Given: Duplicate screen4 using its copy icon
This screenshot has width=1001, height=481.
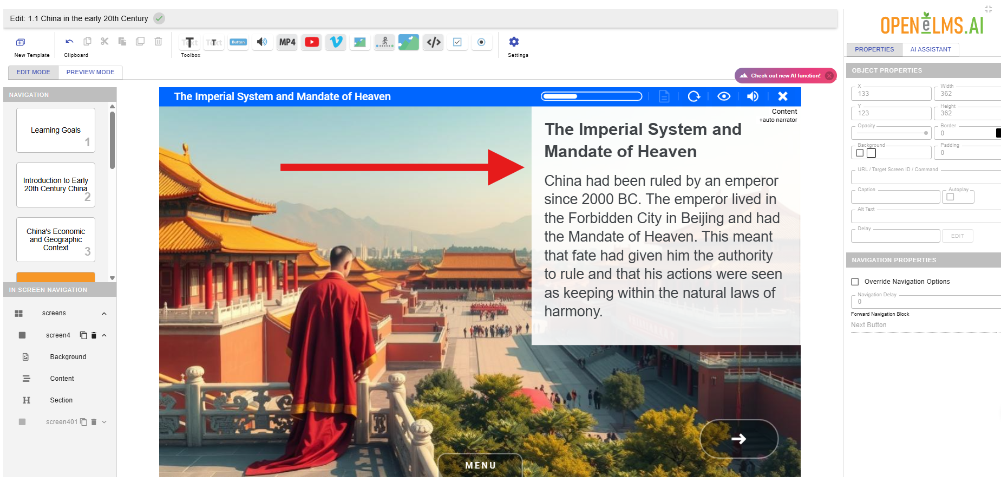Looking at the screenshot, I should [x=83, y=335].
